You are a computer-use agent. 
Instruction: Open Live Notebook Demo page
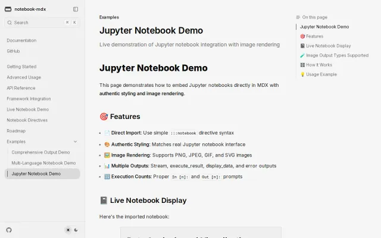tap(28, 109)
